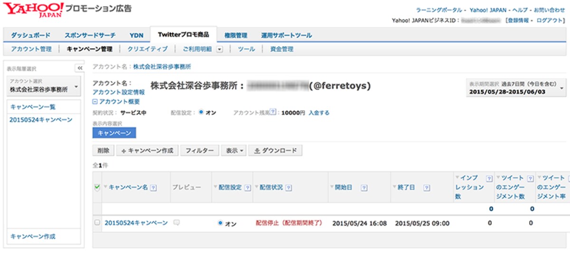Open the ご利用明細 dropdown arrow
The width and height of the screenshot is (570, 255).
click(x=219, y=49)
